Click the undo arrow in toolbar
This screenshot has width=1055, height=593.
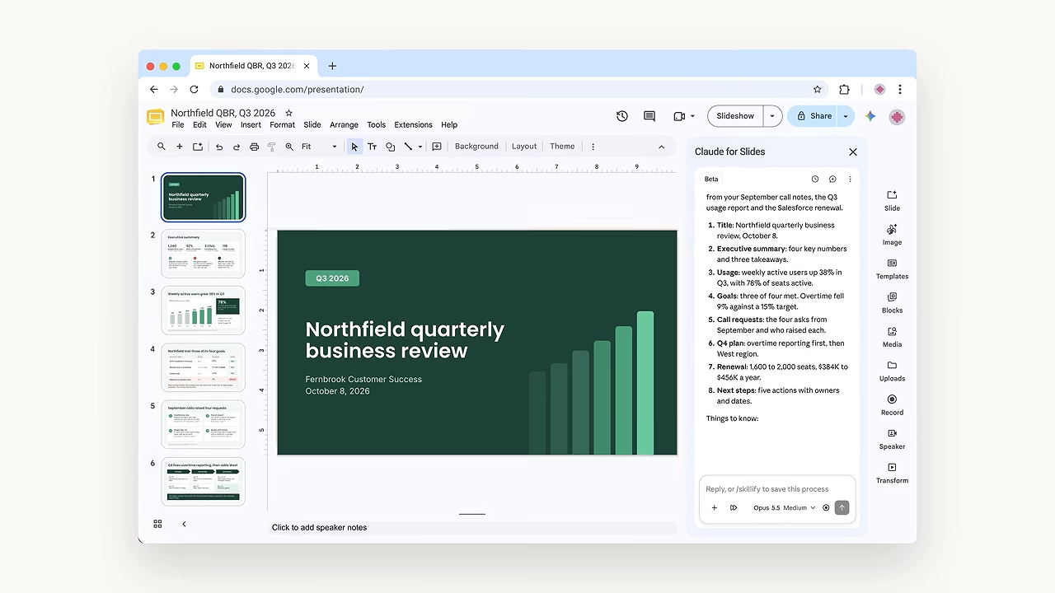pos(219,147)
